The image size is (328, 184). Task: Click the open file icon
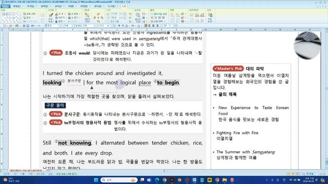[x=10, y=26]
